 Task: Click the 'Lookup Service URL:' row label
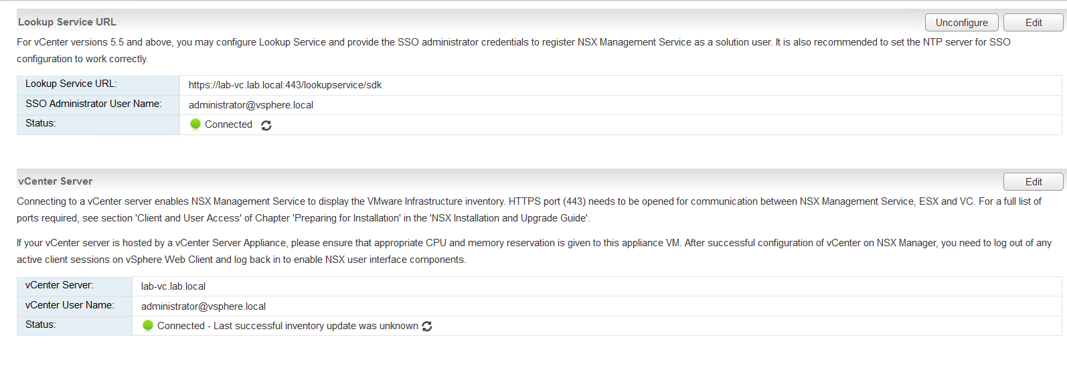[71, 84]
